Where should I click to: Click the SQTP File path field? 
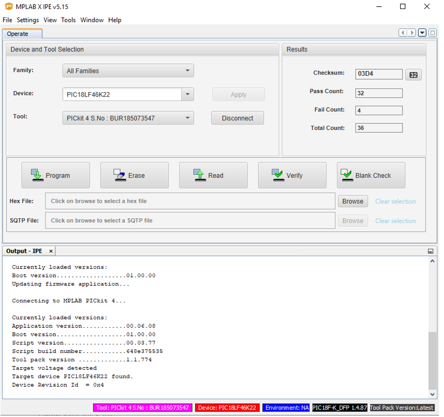[190, 221]
